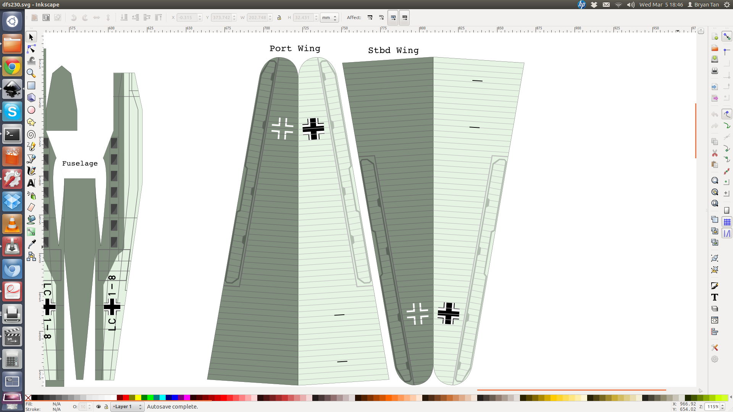
Task: Click the Height field stepper
Action: [x=316, y=18]
